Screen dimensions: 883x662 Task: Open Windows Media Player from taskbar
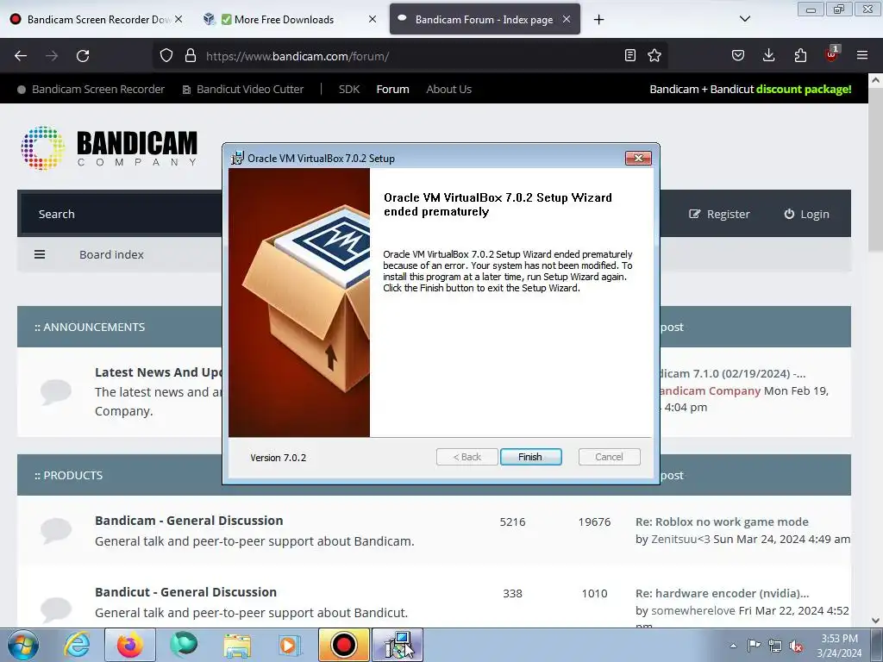pos(291,645)
